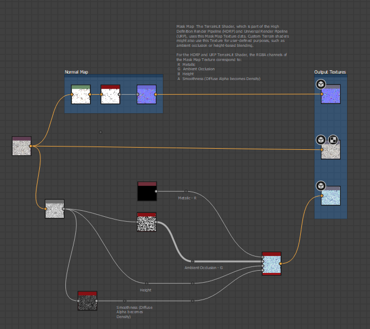Click the dot node labeled Ambient Occlusion - G

(192, 261)
